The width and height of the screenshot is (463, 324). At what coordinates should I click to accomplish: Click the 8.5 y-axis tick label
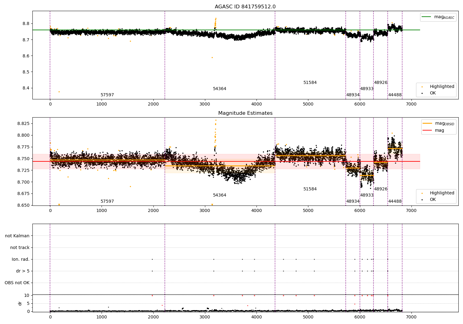(26, 72)
